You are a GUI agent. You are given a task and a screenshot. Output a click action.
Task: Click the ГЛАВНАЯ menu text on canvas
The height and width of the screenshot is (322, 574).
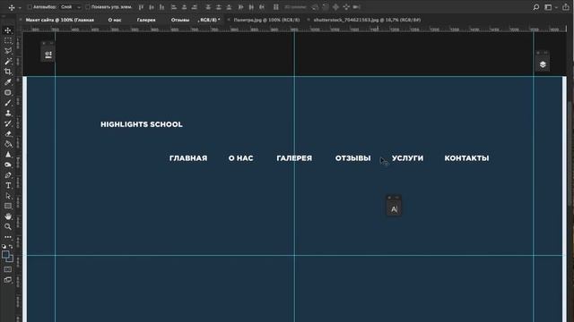(188, 158)
